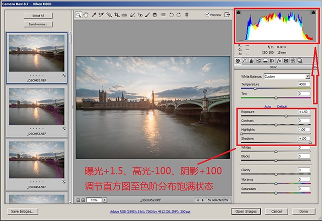Select the Adjustment Brush tool
322x221 pixels.
point(147,15)
